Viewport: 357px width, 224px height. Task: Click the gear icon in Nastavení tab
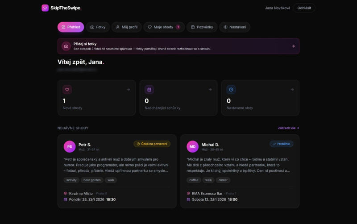[225, 27]
